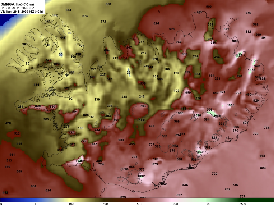Click the high value 1137
This screenshot has height=206, width=274.
pos(239,55)
